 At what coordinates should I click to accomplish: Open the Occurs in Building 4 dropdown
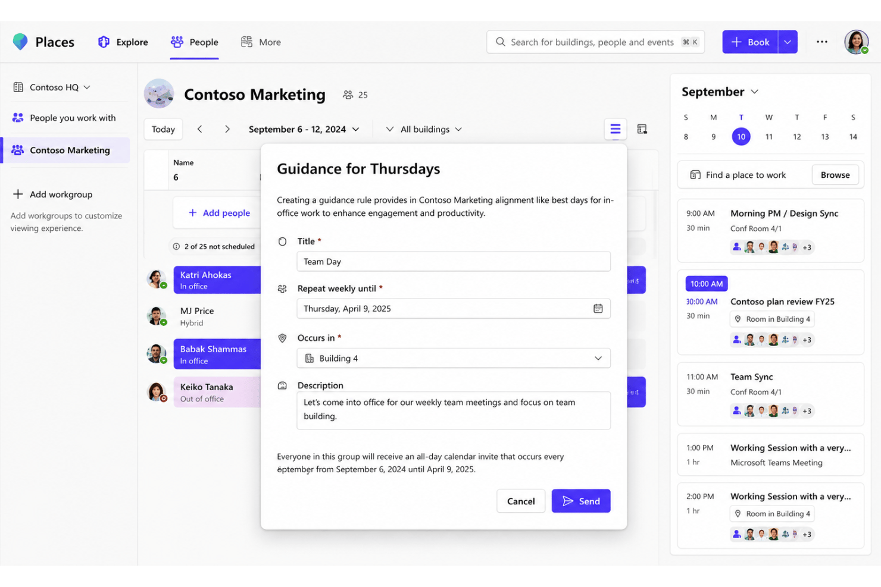click(454, 358)
